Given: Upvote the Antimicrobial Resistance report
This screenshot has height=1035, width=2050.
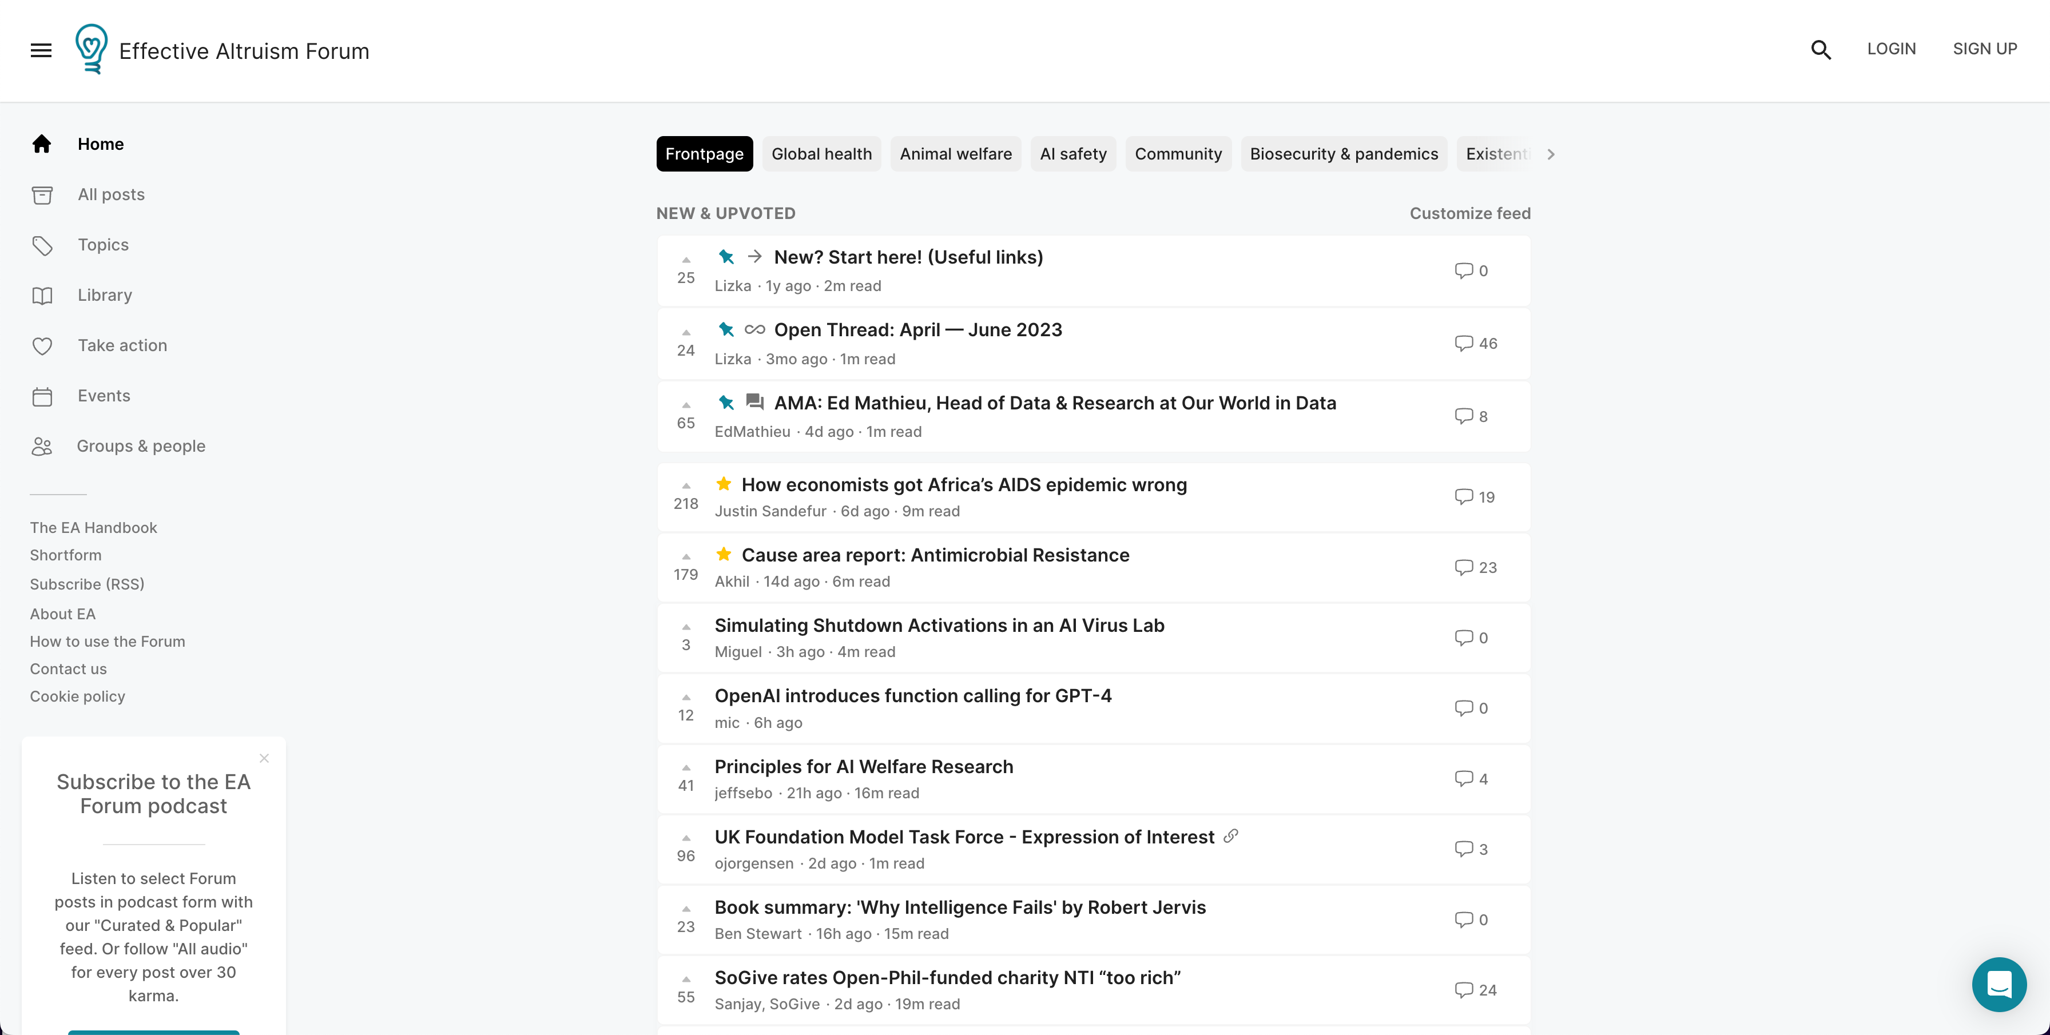Looking at the screenshot, I should point(686,556).
